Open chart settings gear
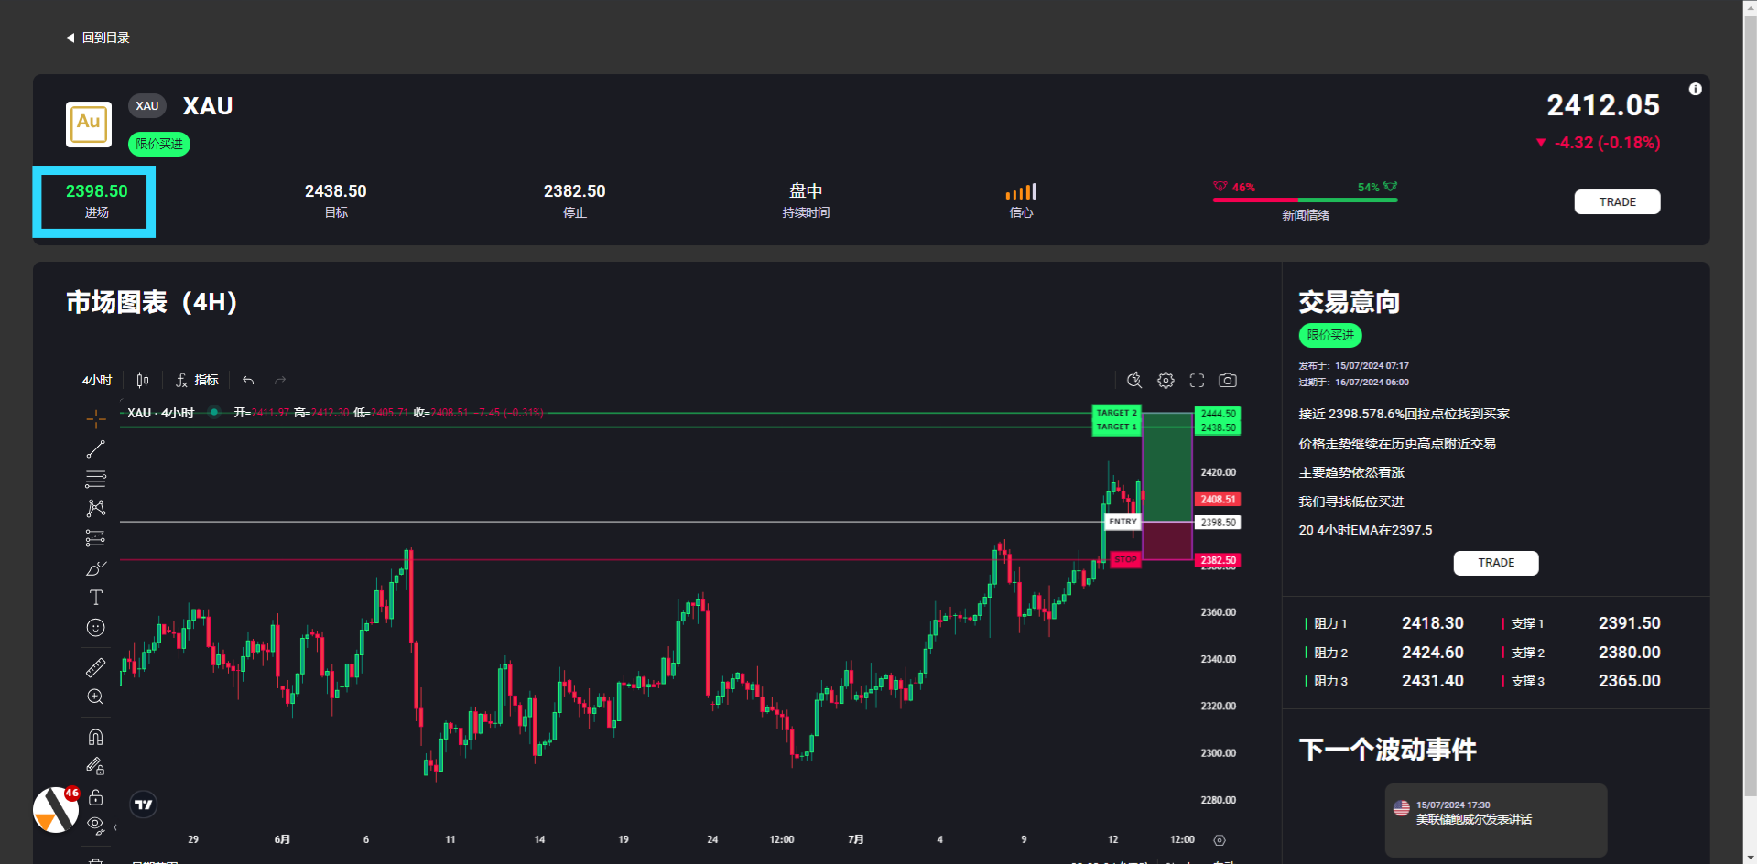 [x=1166, y=380]
